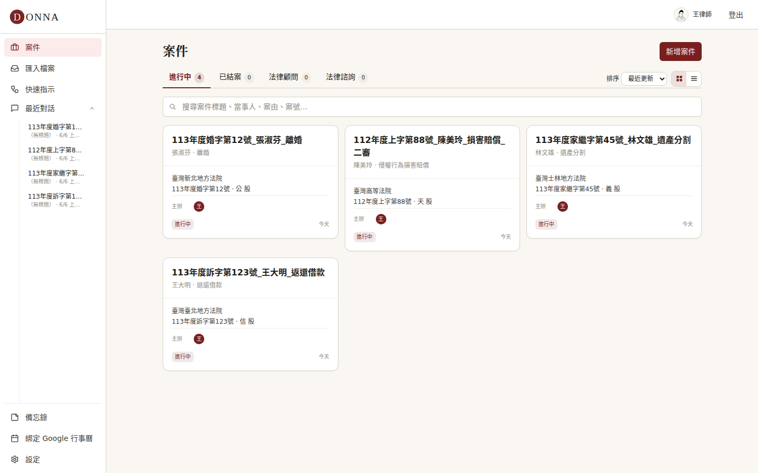This screenshot has height=473, width=758.
Task: Open case card 112年度上字第88號_陳美玲_損害賠償
Action: (432, 188)
